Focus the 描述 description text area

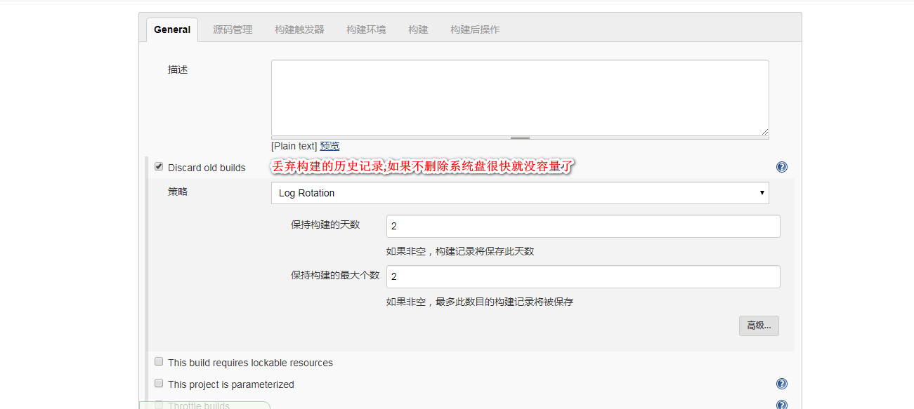coord(520,98)
